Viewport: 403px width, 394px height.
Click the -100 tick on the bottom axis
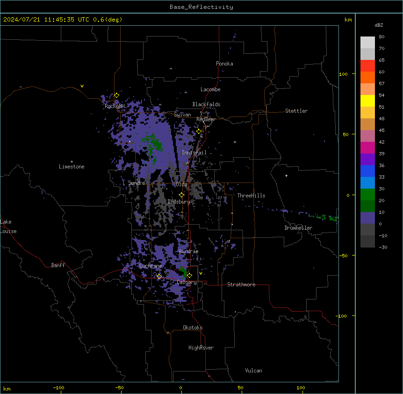(x=58, y=387)
